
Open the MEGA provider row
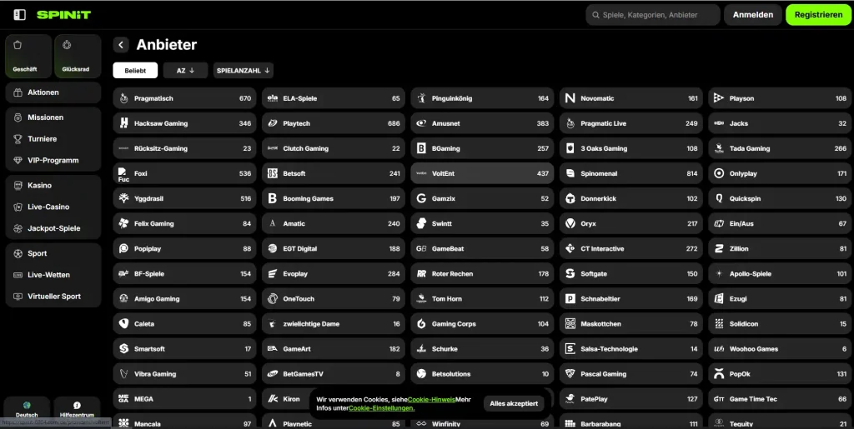pyautogui.click(x=184, y=398)
